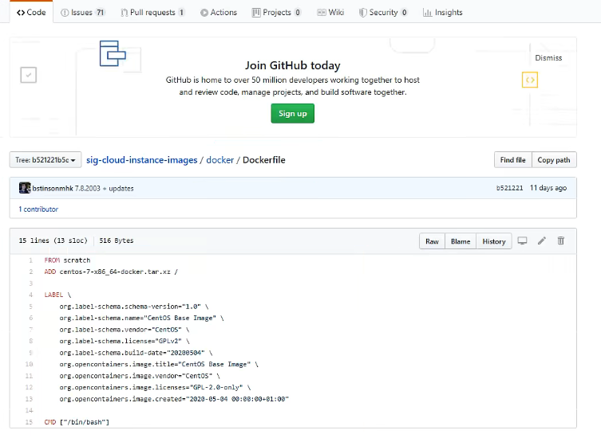Click the build-date="20200504" line
Screen dimensions: 601x438
click(x=136, y=352)
